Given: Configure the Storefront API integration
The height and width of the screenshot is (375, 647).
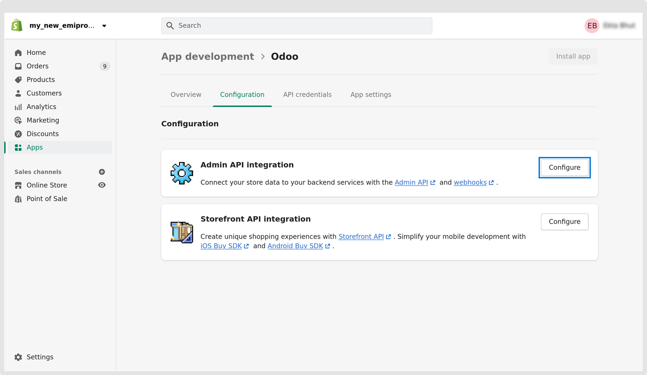Looking at the screenshot, I should point(564,222).
